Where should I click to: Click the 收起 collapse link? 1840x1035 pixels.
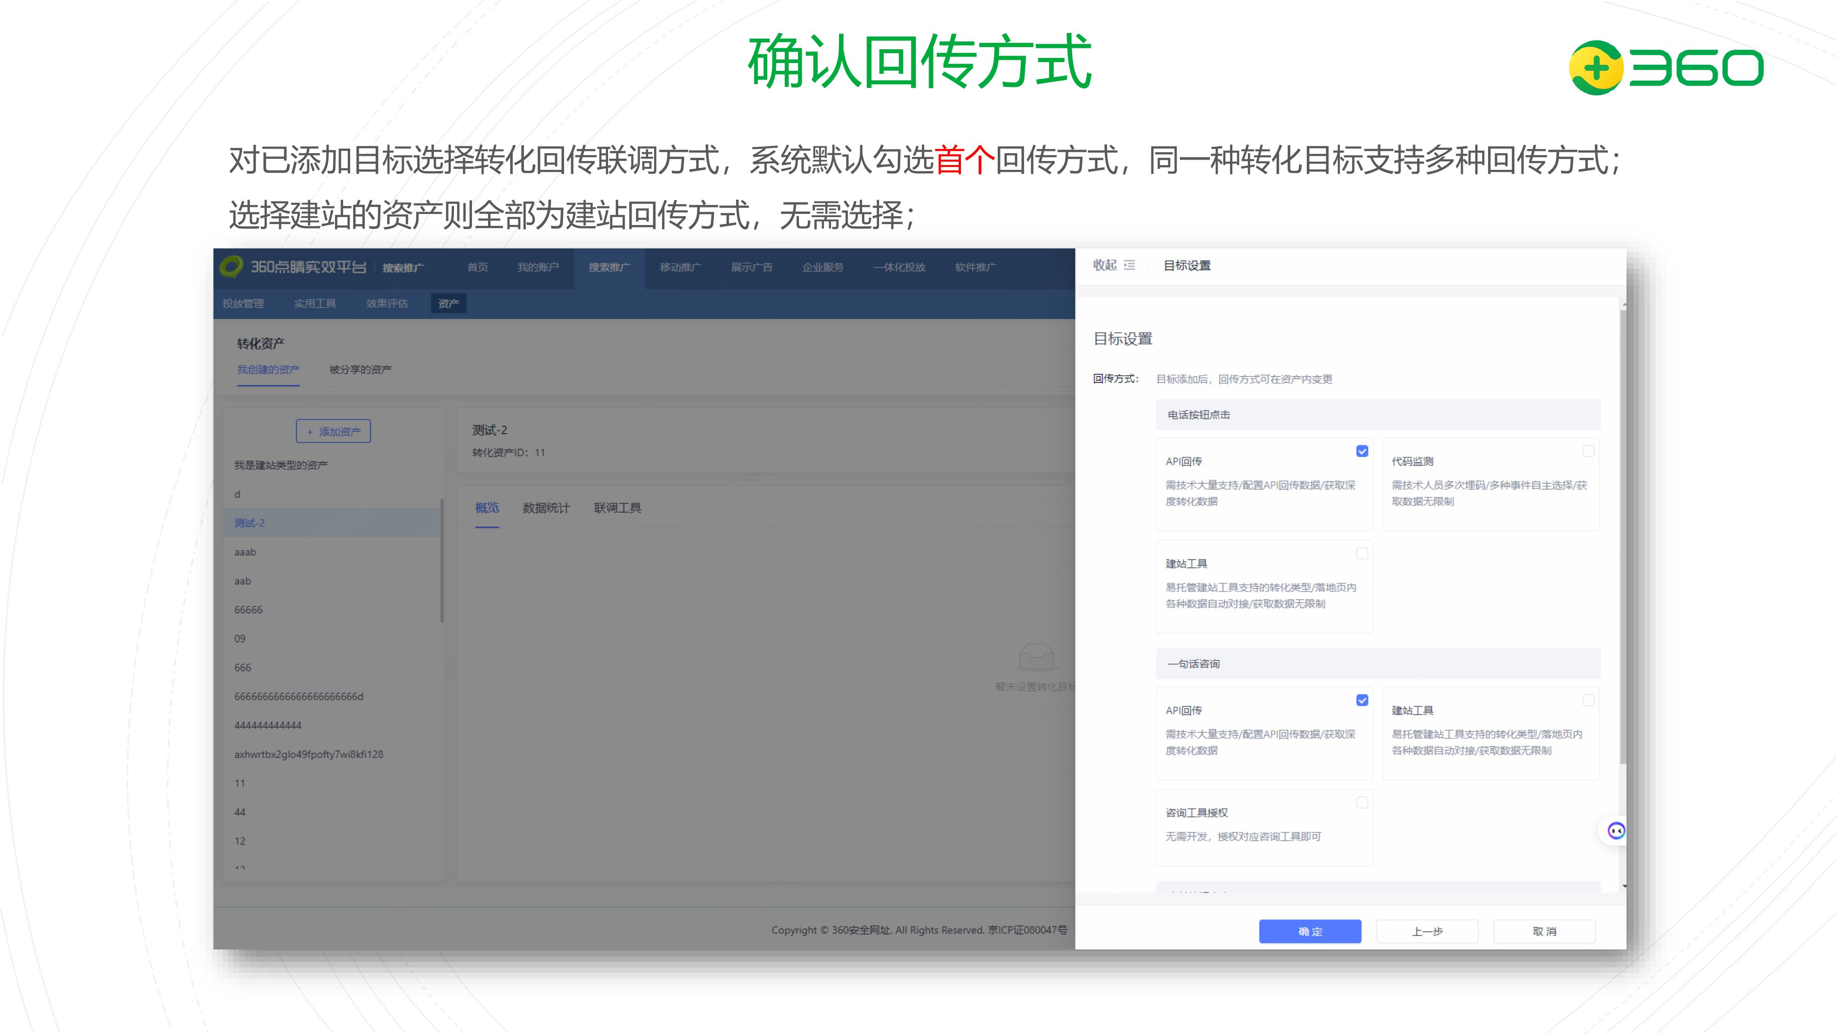coord(1104,265)
